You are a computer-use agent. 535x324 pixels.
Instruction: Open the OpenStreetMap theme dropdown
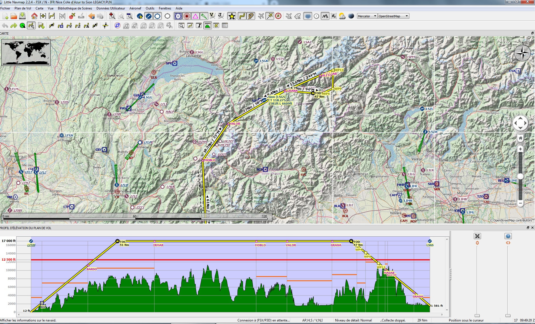point(393,16)
